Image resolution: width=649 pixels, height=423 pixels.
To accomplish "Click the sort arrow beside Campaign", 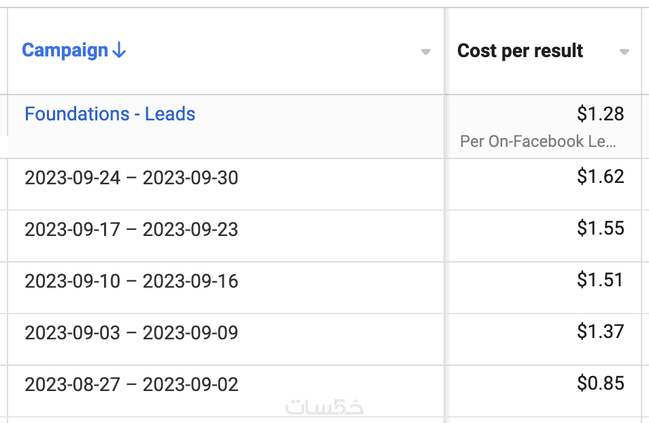I will [120, 51].
